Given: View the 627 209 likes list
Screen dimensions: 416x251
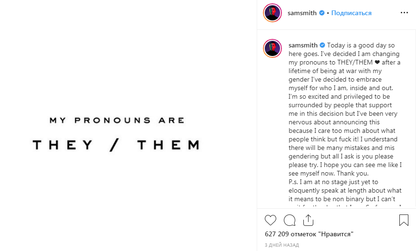Looking at the screenshot, I should (311, 234).
